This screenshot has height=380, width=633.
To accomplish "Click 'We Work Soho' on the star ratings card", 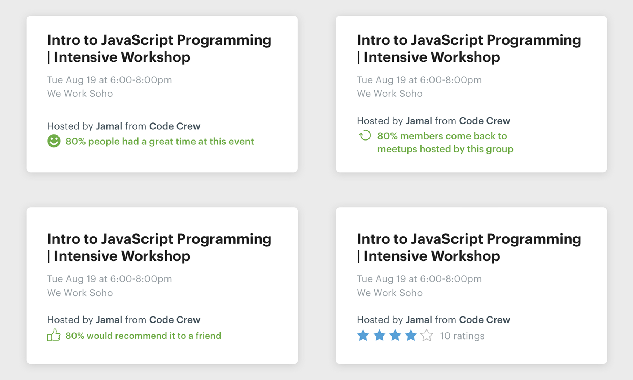I will (390, 293).
